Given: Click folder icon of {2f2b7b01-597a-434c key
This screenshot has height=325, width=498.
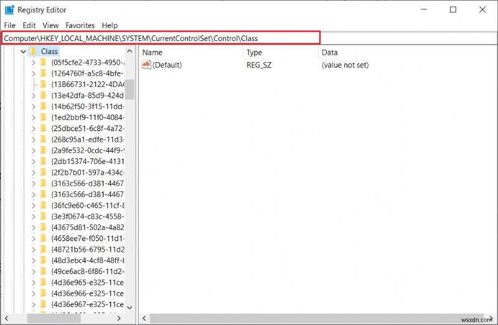Looking at the screenshot, I should pos(44,173).
